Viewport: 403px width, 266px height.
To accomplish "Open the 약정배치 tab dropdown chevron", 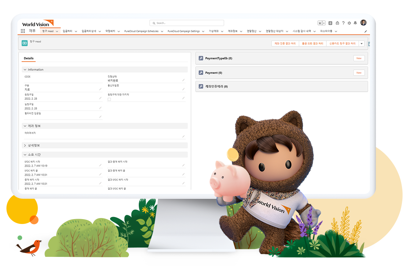I will [119, 31].
